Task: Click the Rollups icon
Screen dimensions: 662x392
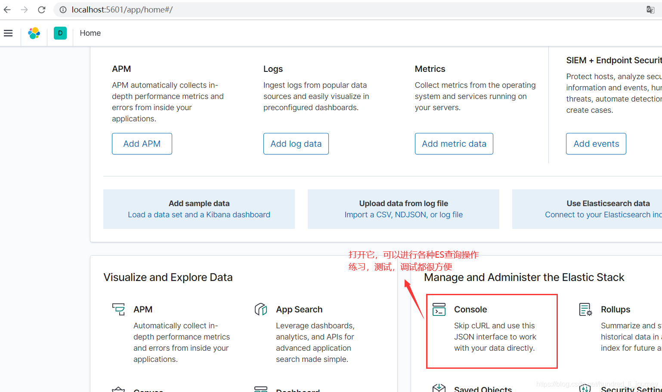Action: [586, 309]
